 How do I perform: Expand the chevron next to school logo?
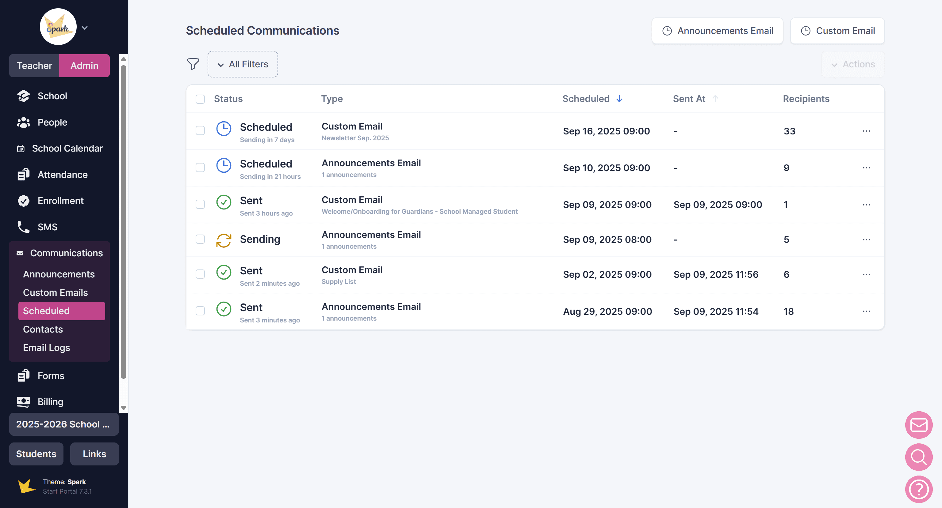pos(85,28)
